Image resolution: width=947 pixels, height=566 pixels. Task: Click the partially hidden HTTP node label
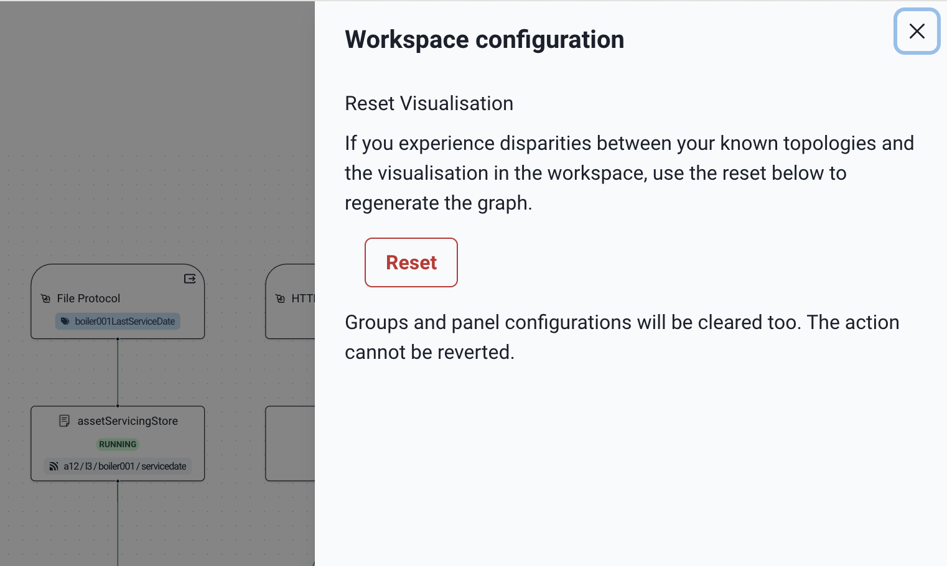coord(303,299)
